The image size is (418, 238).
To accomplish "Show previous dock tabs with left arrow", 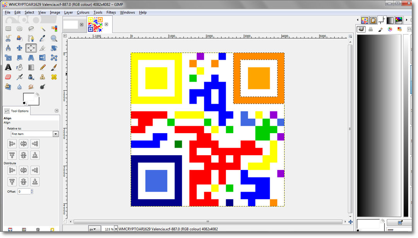I will pyautogui.click(x=358, y=20).
